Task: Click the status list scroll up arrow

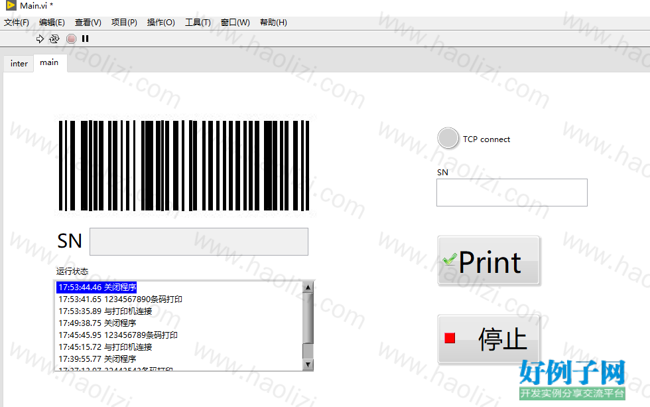Action: tap(308, 287)
